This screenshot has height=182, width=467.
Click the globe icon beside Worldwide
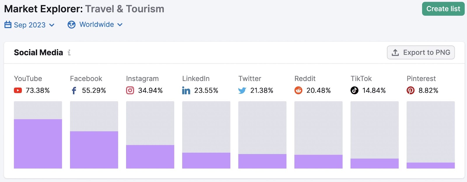[x=71, y=24]
